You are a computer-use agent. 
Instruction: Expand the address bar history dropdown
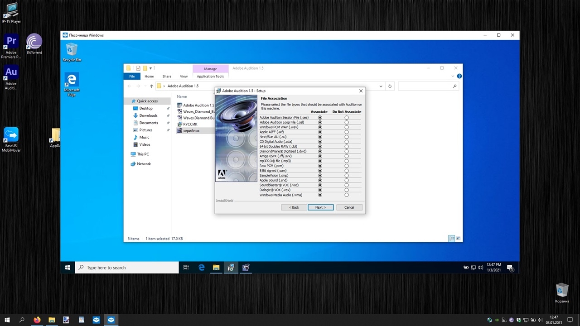382,86
